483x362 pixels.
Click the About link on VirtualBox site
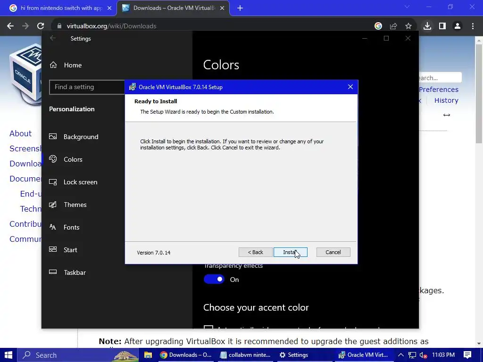coord(20,133)
